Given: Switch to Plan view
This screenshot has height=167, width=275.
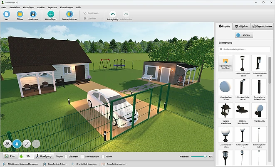Looking at the screenshot, I should click(x=10, y=156).
